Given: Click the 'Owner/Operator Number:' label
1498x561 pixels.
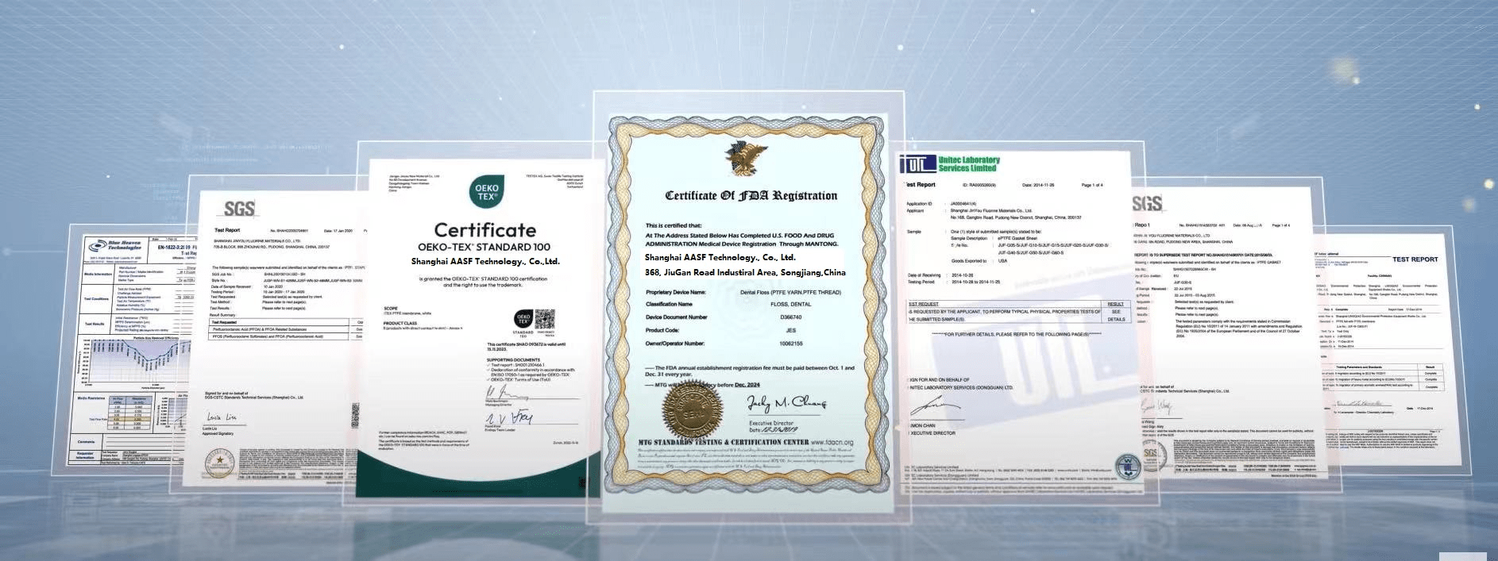Looking at the screenshot, I should 675,344.
